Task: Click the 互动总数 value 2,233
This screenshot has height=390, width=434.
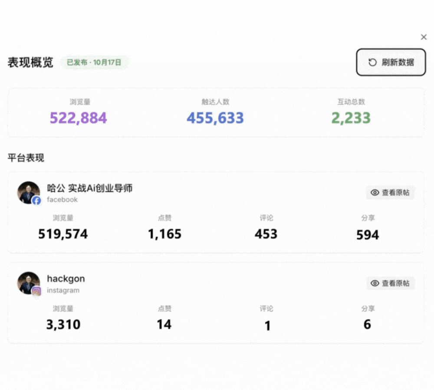Action: 350,118
